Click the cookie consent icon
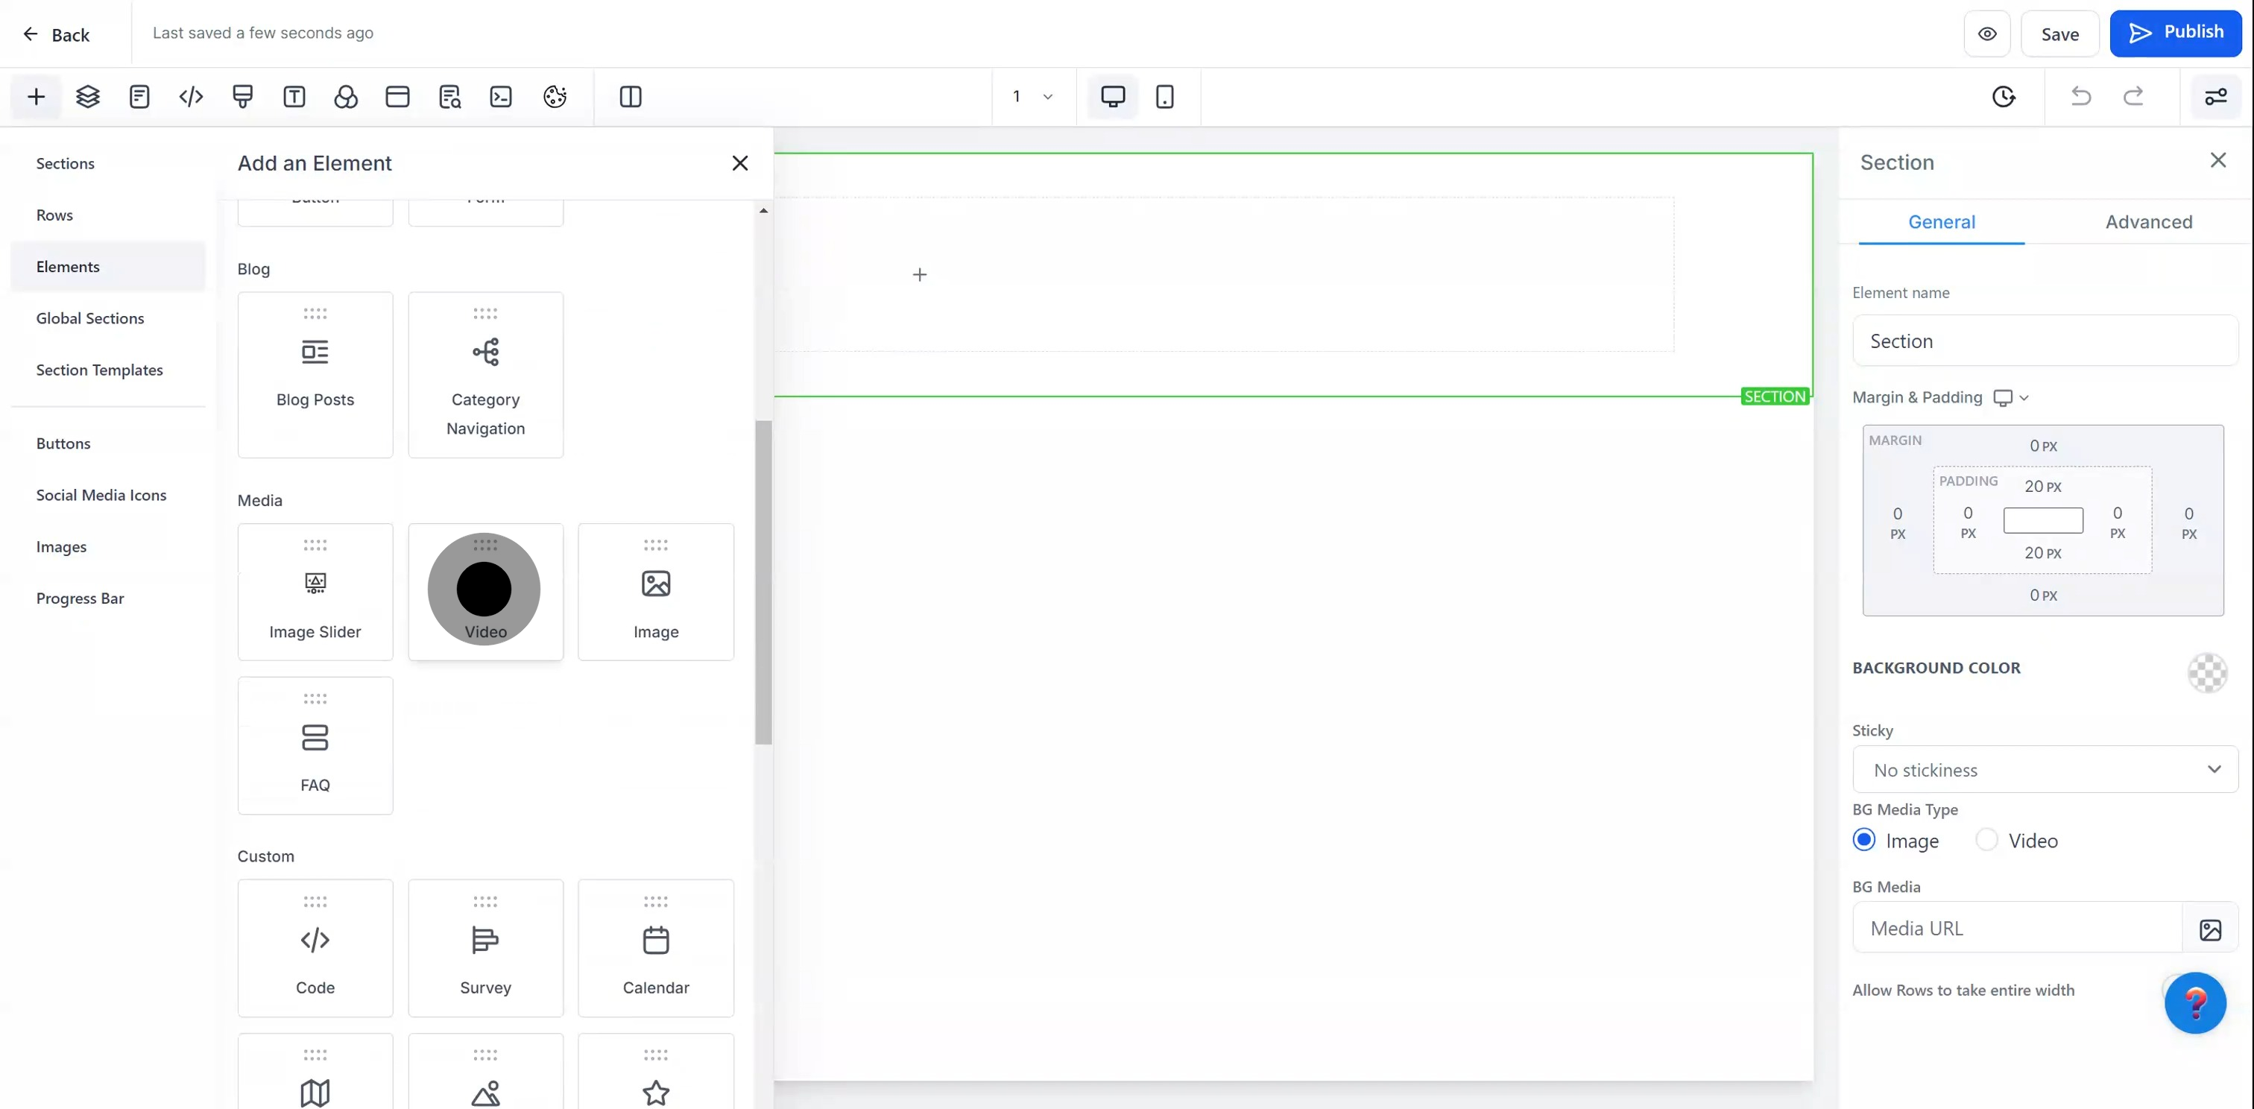 [555, 96]
